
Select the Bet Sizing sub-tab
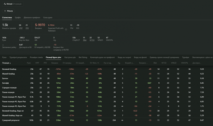coord(83,57)
